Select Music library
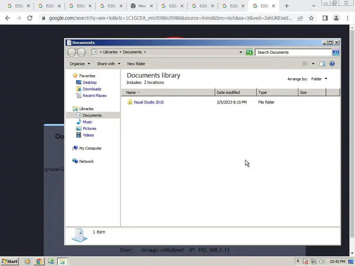The image size is (355, 266). [87, 122]
